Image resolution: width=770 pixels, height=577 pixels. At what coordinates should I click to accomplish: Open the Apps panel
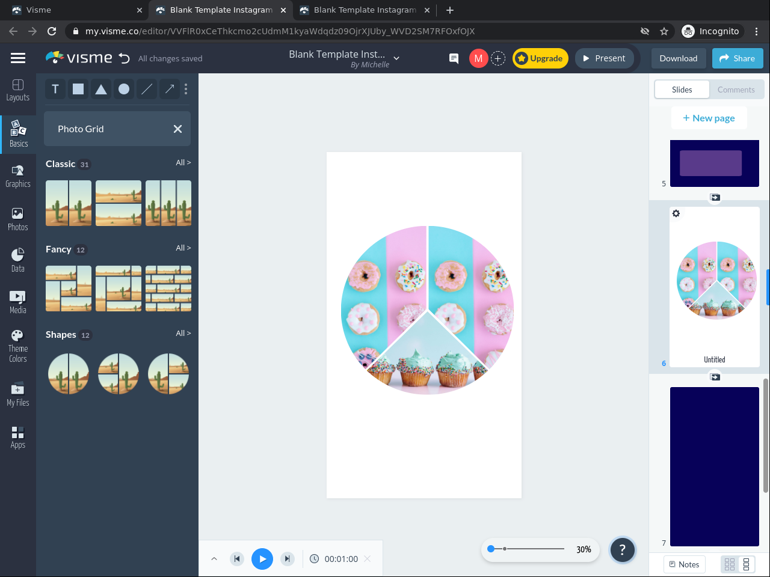[18, 437]
